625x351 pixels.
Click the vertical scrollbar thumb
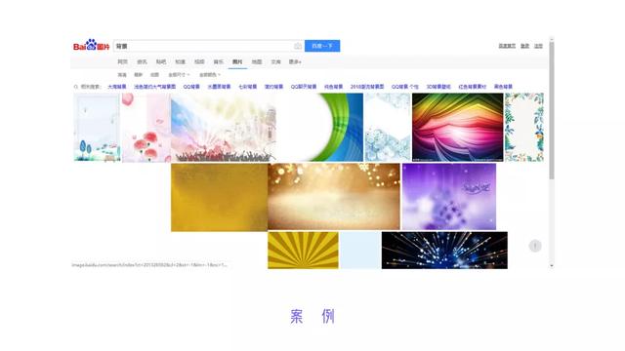(552, 110)
